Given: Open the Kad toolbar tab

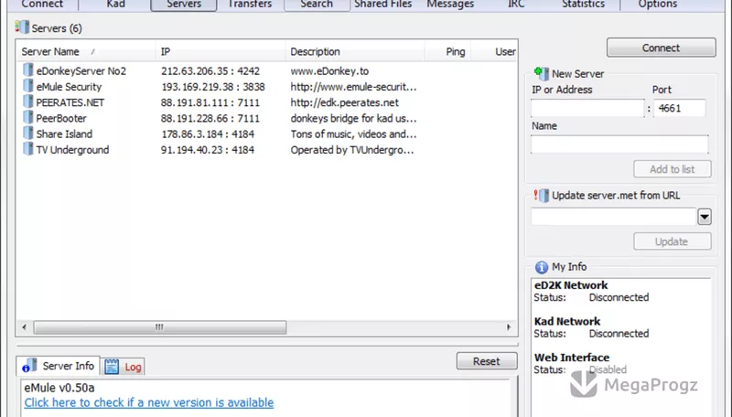Looking at the screenshot, I should (115, 5).
